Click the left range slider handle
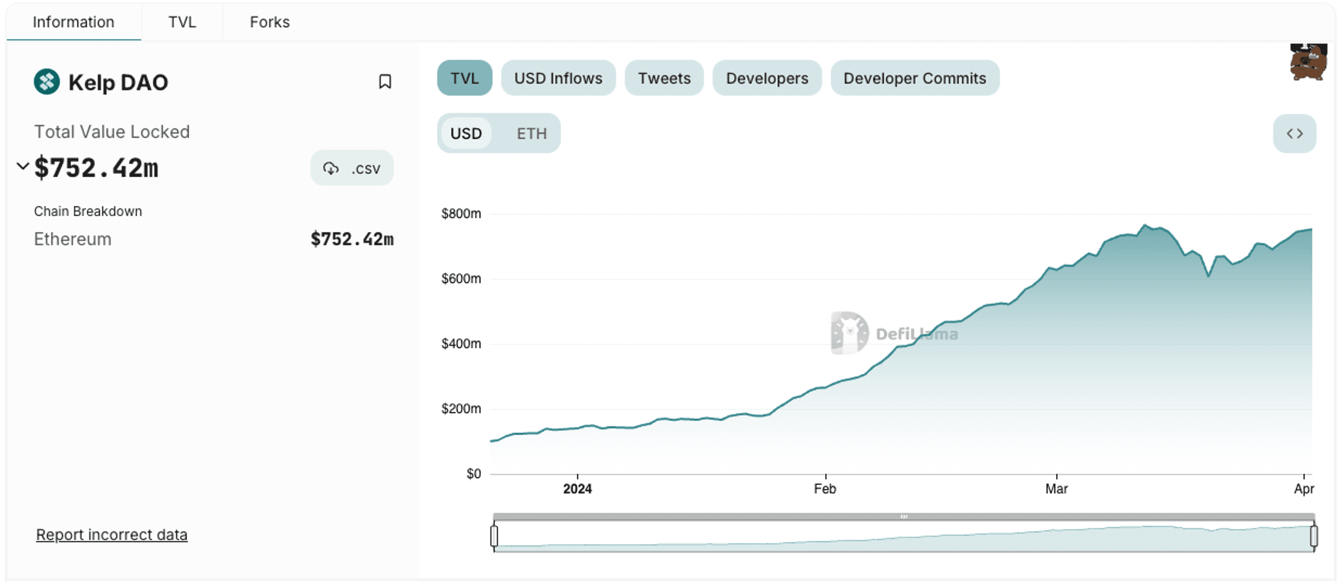 pyautogui.click(x=494, y=536)
